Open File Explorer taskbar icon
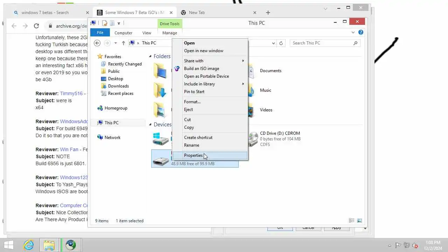This screenshot has width=448, height=252. [49, 245]
